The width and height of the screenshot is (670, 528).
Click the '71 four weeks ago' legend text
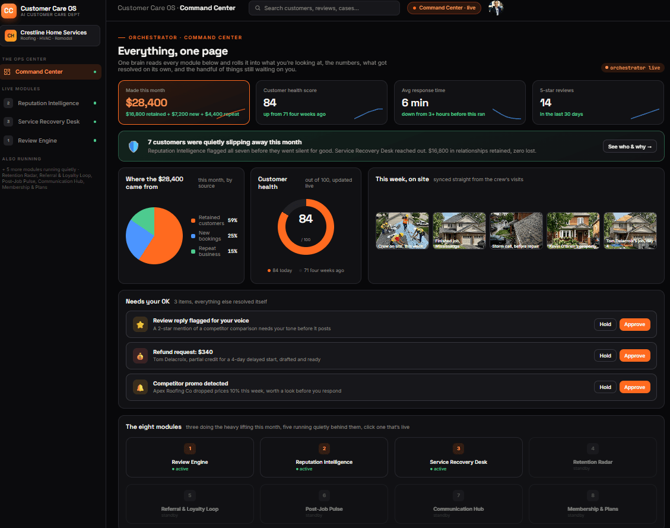pyautogui.click(x=324, y=271)
